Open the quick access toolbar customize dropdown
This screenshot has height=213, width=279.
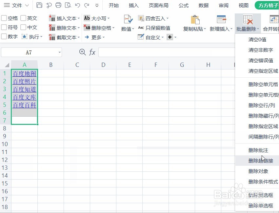click(97, 5)
